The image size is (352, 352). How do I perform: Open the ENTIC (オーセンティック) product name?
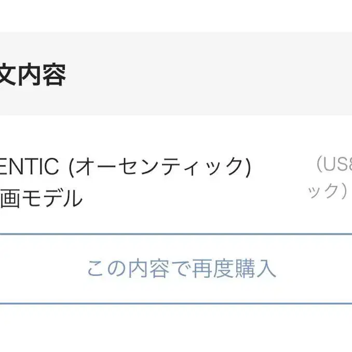pos(125,167)
